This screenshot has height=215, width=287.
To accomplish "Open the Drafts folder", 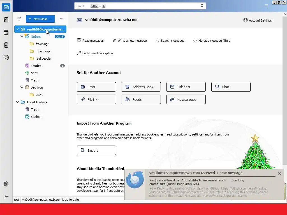I will click(40, 66).
